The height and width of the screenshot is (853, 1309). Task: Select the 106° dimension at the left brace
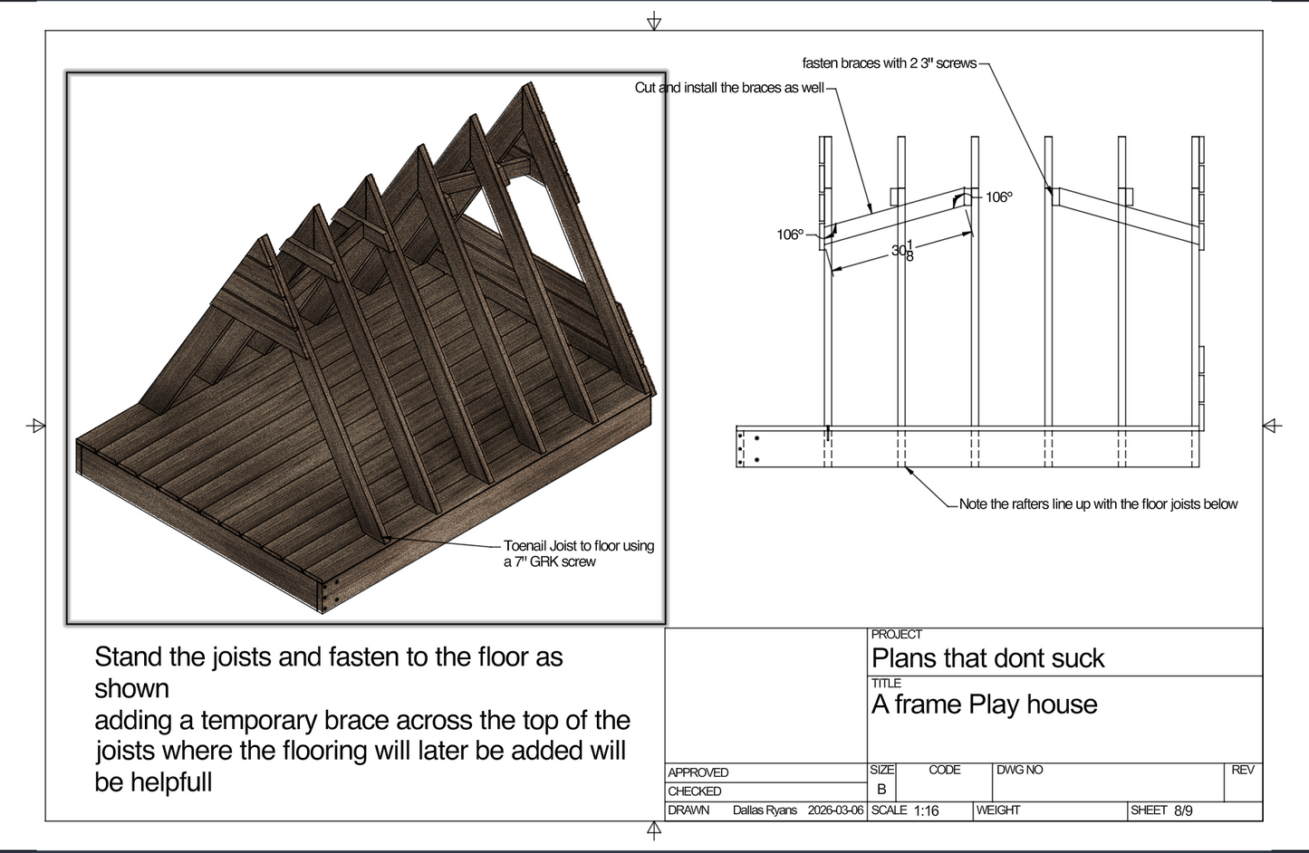790,235
